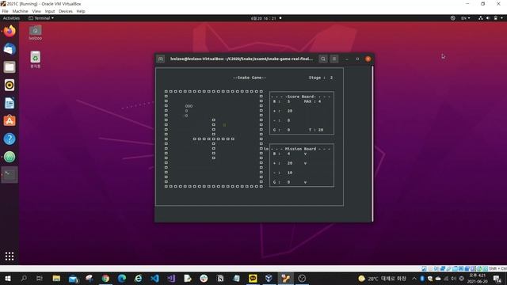
Task: Click the terminal window title bar path
Action: 242,59
